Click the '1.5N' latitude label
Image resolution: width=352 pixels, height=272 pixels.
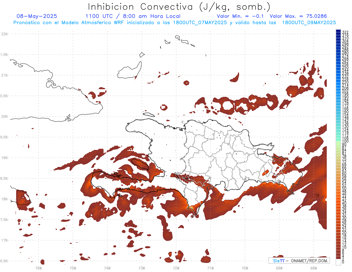(4, 55)
